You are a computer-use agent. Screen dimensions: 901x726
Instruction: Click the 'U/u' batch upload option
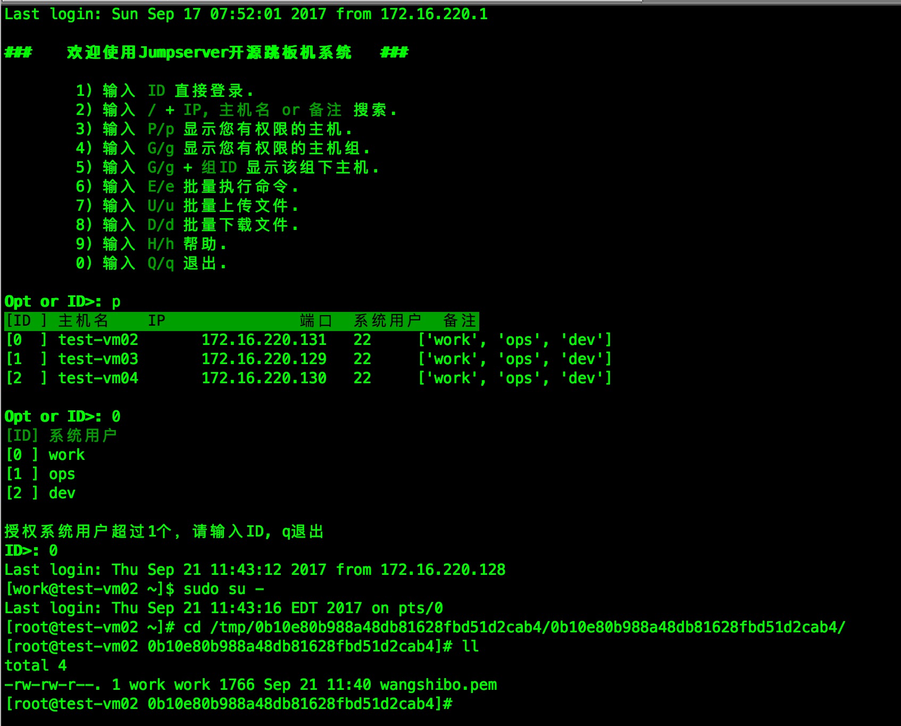pyautogui.click(x=161, y=205)
